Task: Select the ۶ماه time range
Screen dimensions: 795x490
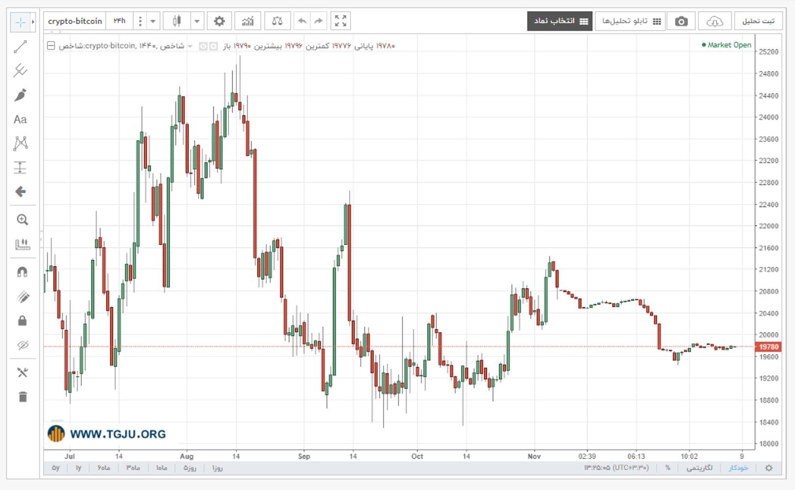Action: point(104,468)
